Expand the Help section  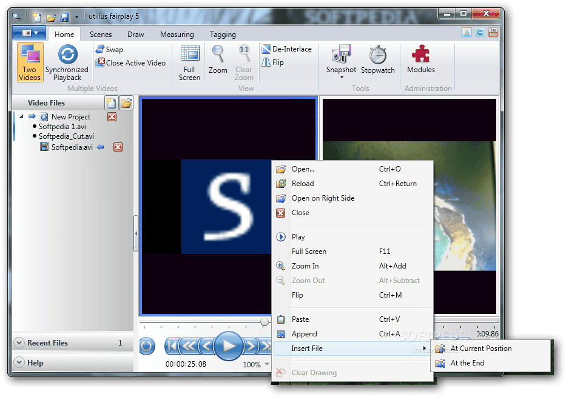coord(19,362)
